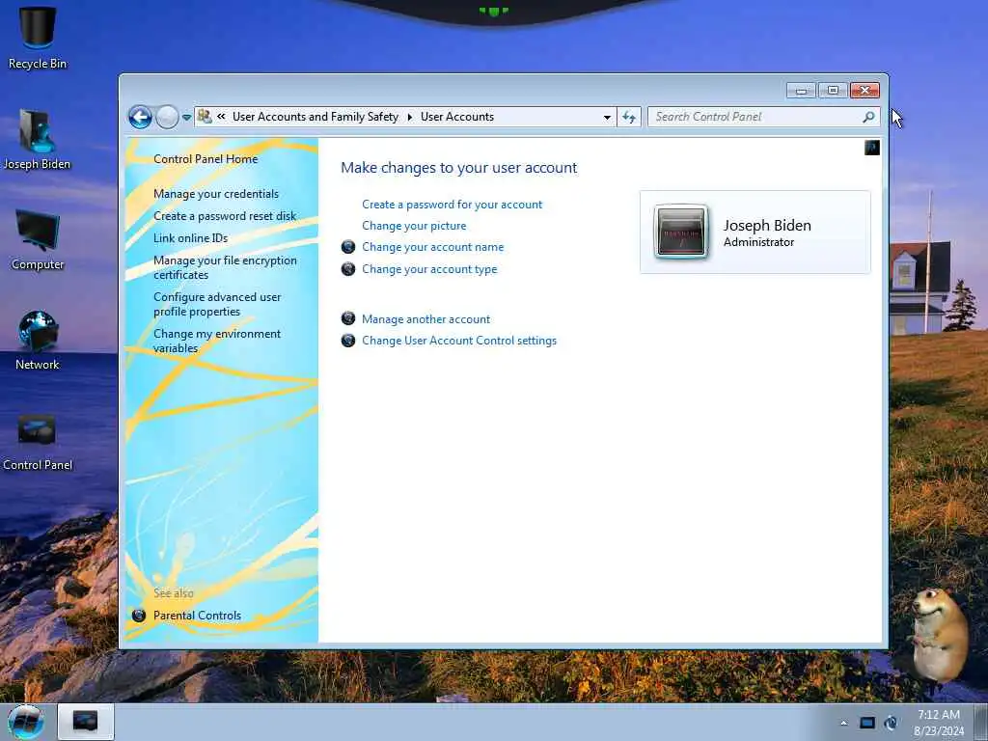
Task: Close the User Accounts window
Action: tap(864, 91)
